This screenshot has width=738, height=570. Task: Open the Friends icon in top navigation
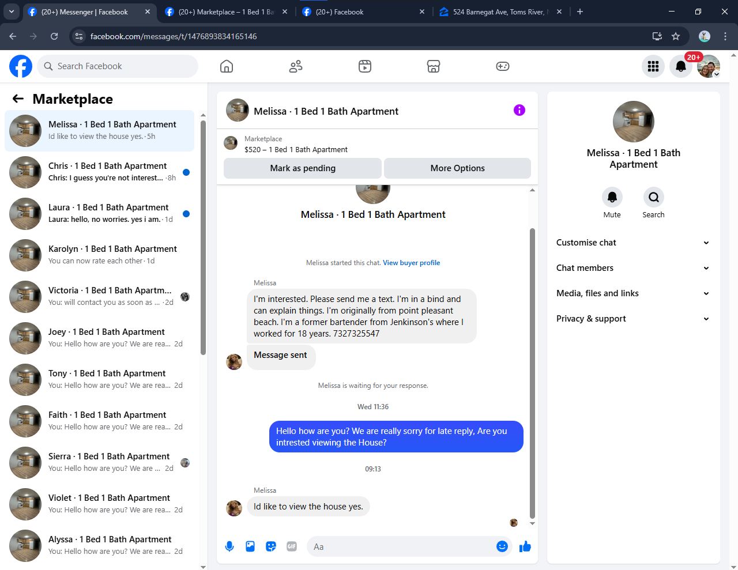click(296, 66)
